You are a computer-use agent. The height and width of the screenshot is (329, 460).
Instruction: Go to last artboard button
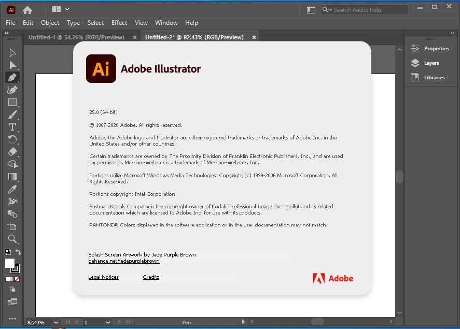pyautogui.click(x=128, y=322)
